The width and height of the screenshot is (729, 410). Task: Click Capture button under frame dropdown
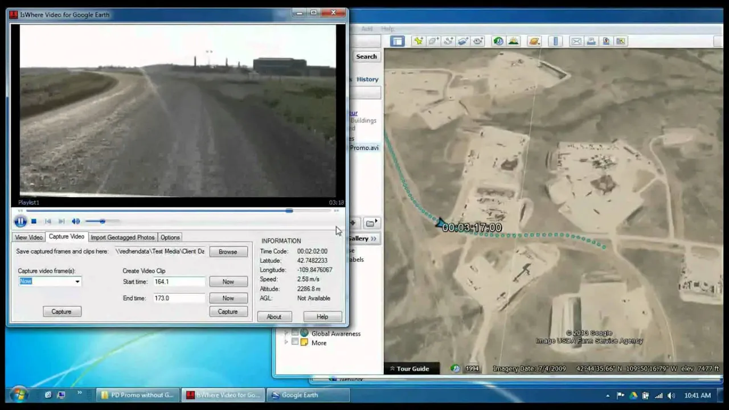tap(62, 311)
